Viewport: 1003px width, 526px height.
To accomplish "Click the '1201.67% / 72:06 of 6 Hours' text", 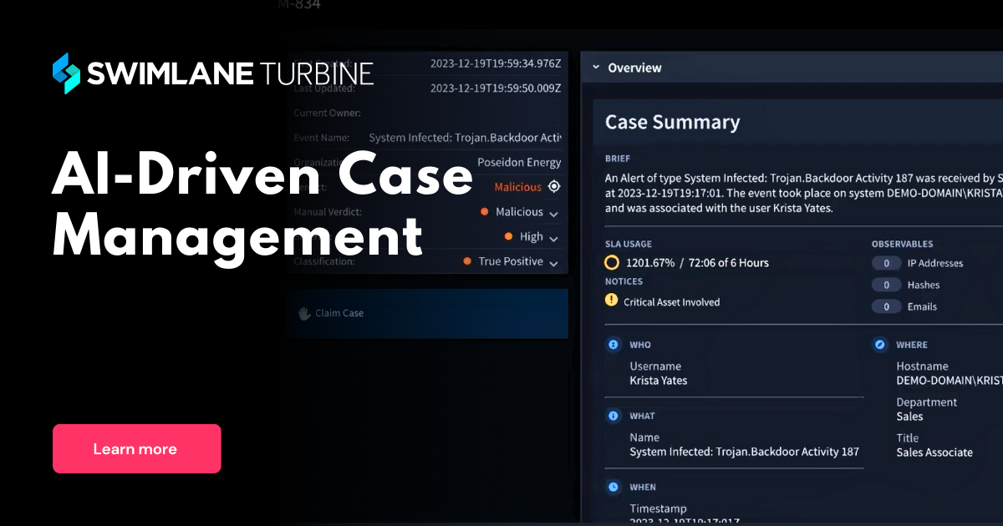I will pos(697,263).
